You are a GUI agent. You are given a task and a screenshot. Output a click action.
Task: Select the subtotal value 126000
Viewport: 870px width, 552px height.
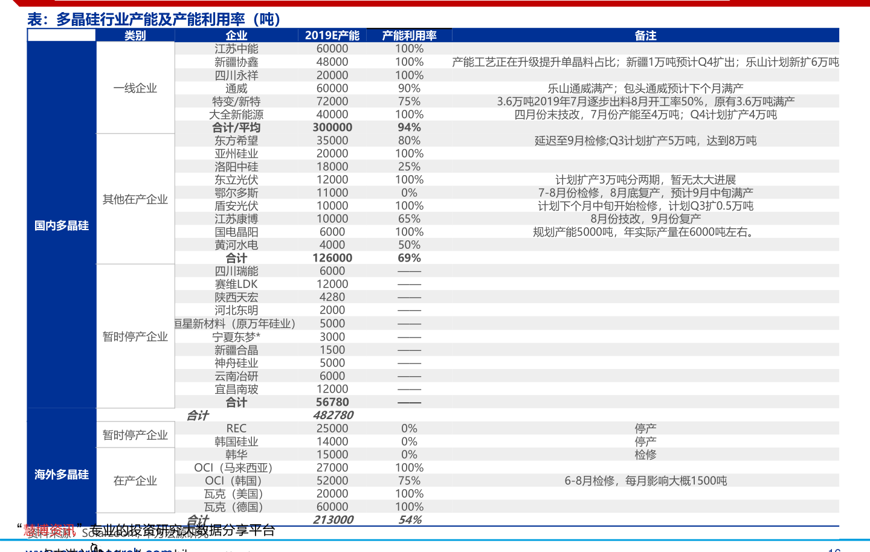click(x=332, y=258)
